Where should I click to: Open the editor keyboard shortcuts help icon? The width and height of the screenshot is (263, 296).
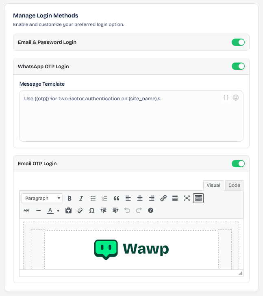[x=150, y=210]
